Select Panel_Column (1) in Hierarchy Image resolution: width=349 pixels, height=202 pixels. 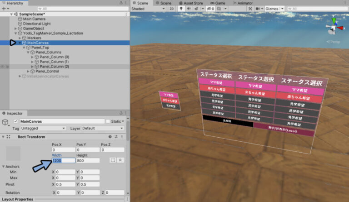coord(54,62)
